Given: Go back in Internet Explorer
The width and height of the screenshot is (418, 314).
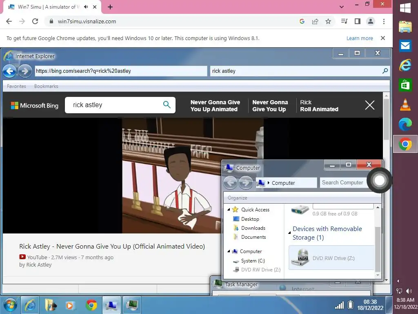Looking at the screenshot, I should coord(9,71).
